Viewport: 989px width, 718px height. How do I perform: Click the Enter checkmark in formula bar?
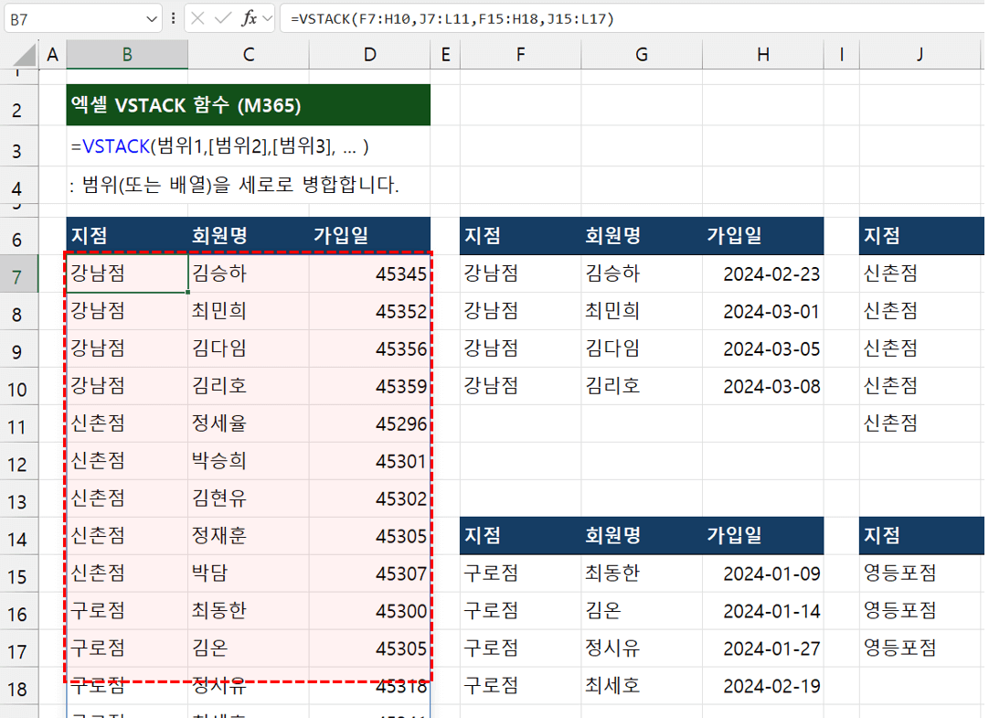point(224,18)
